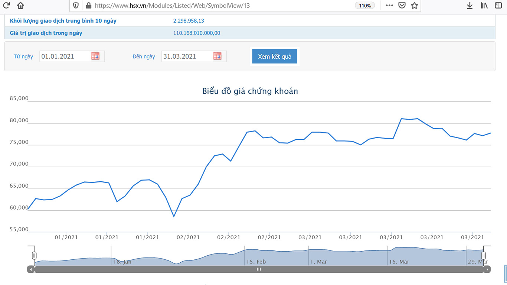This screenshot has height=285, width=507.
Task: Reload the page with the refresh icon
Action: 6,6
